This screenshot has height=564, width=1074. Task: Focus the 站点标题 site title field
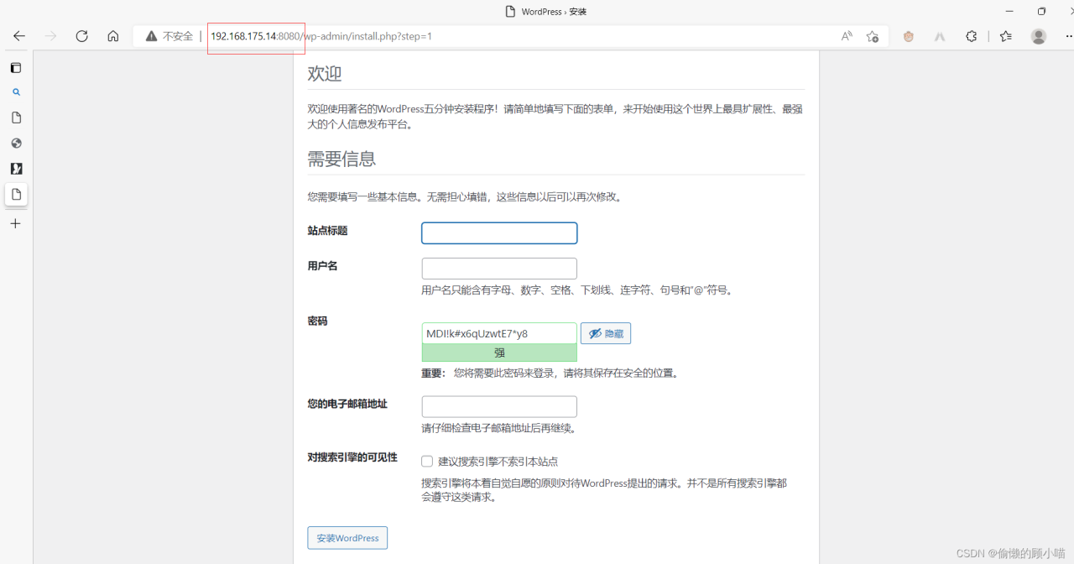[499, 233]
